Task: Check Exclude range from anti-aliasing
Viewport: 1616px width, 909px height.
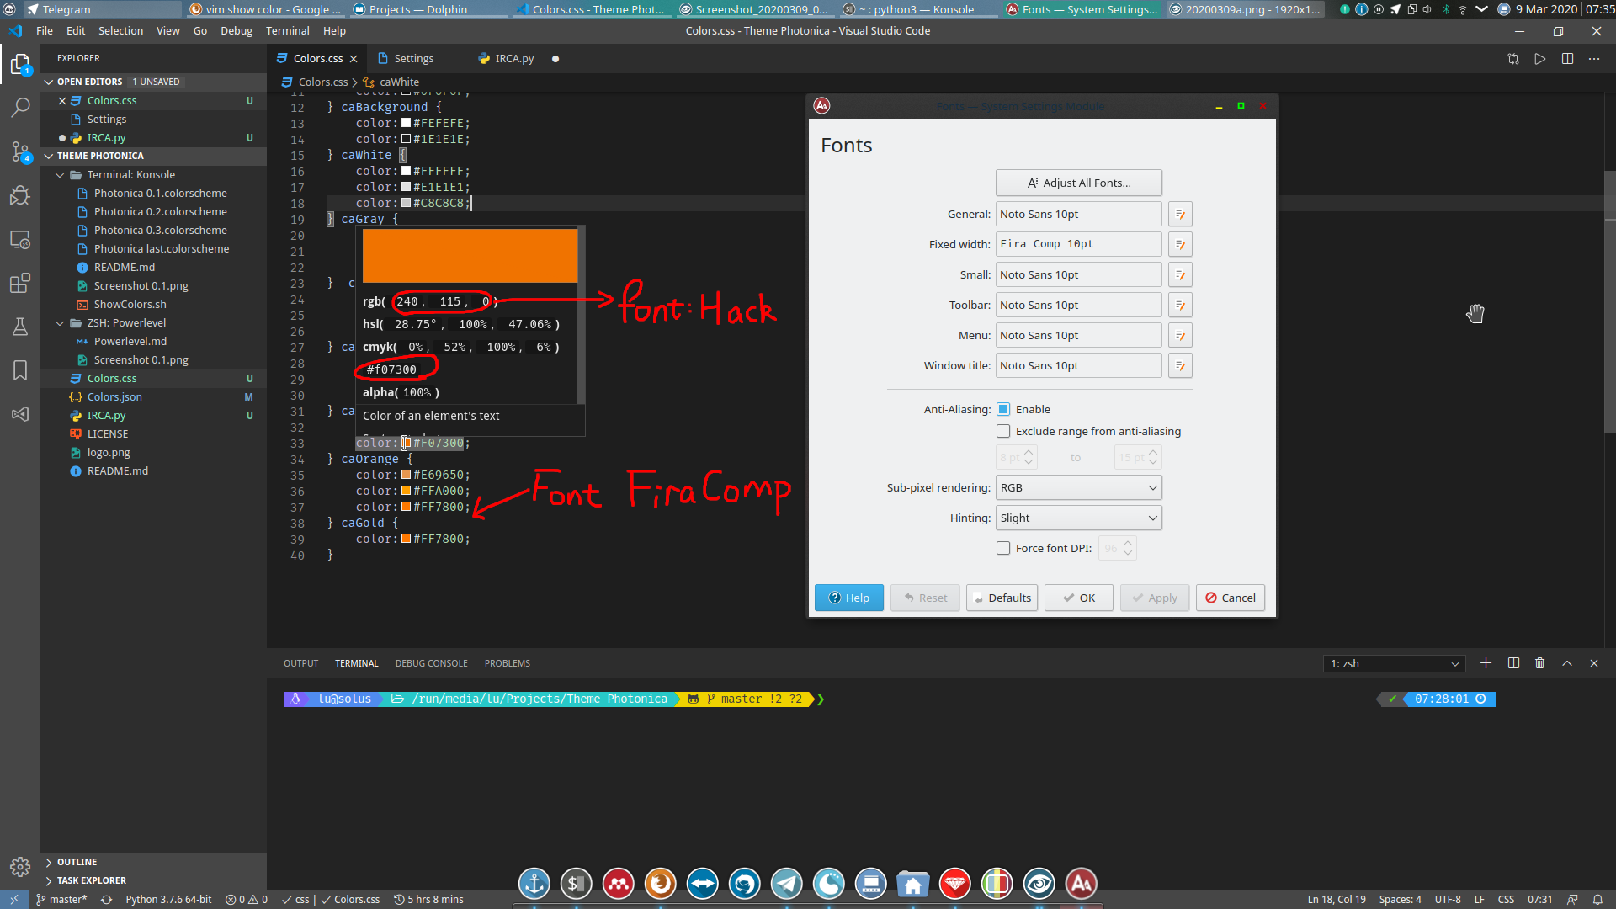Action: [1003, 432]
